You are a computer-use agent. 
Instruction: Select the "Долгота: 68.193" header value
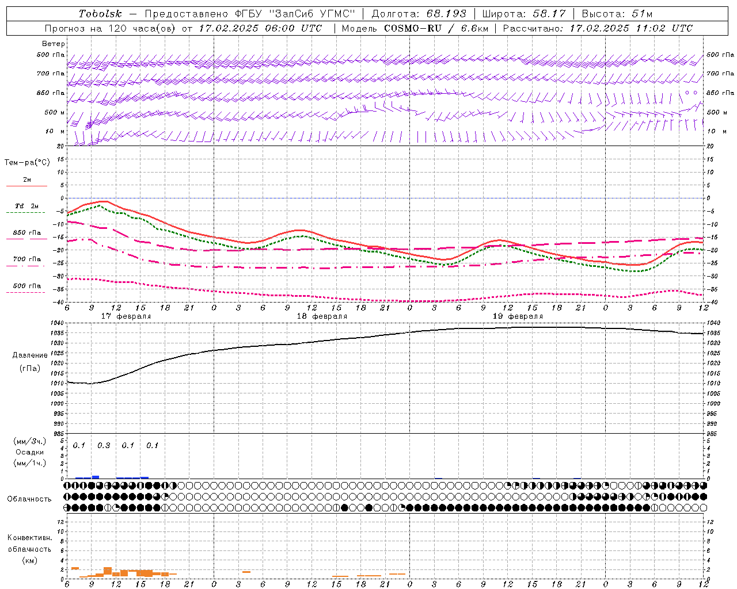pos(419,14)
